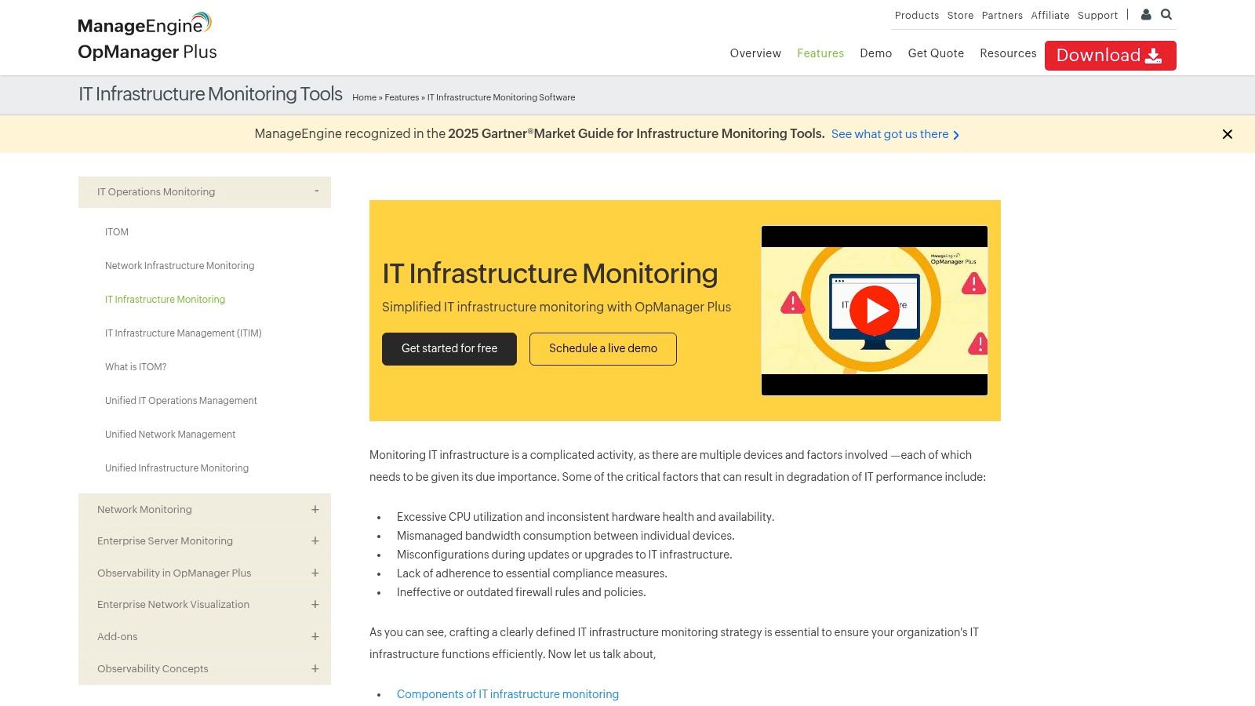Viewport: 1255px width, 706px height.
Task: Open the Demo nav item
Action: (875, 53)
